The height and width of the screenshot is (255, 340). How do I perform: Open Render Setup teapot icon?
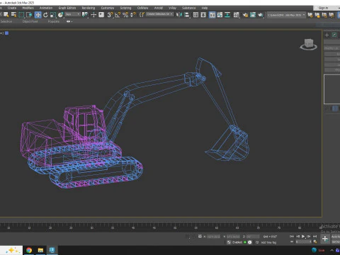245,15
